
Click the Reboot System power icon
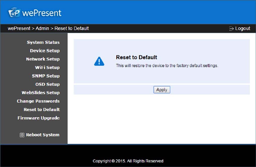coord(22,135)
